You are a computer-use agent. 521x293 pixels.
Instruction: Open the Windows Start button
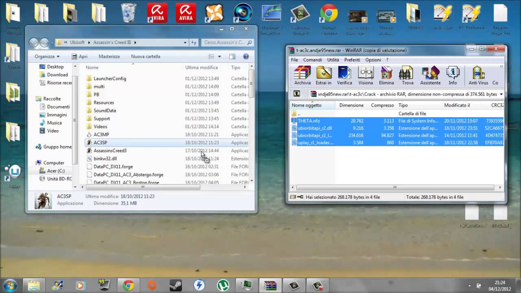pyautogui.click(x=10, y=285)
